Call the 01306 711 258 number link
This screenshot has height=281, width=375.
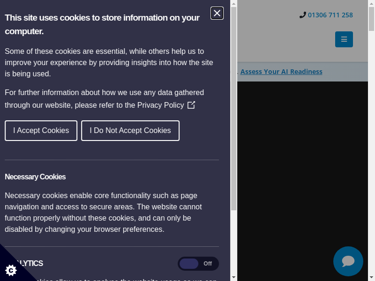[x=330, y=15]
